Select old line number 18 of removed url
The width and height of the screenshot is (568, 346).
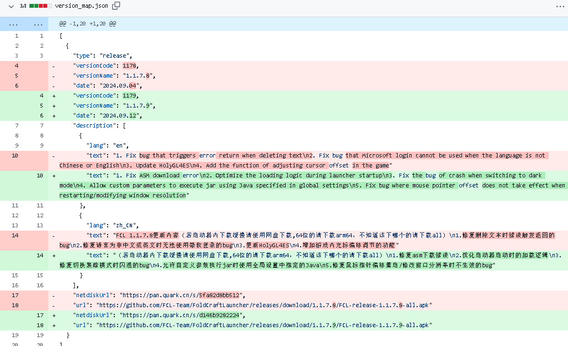(x=17, y=305)
